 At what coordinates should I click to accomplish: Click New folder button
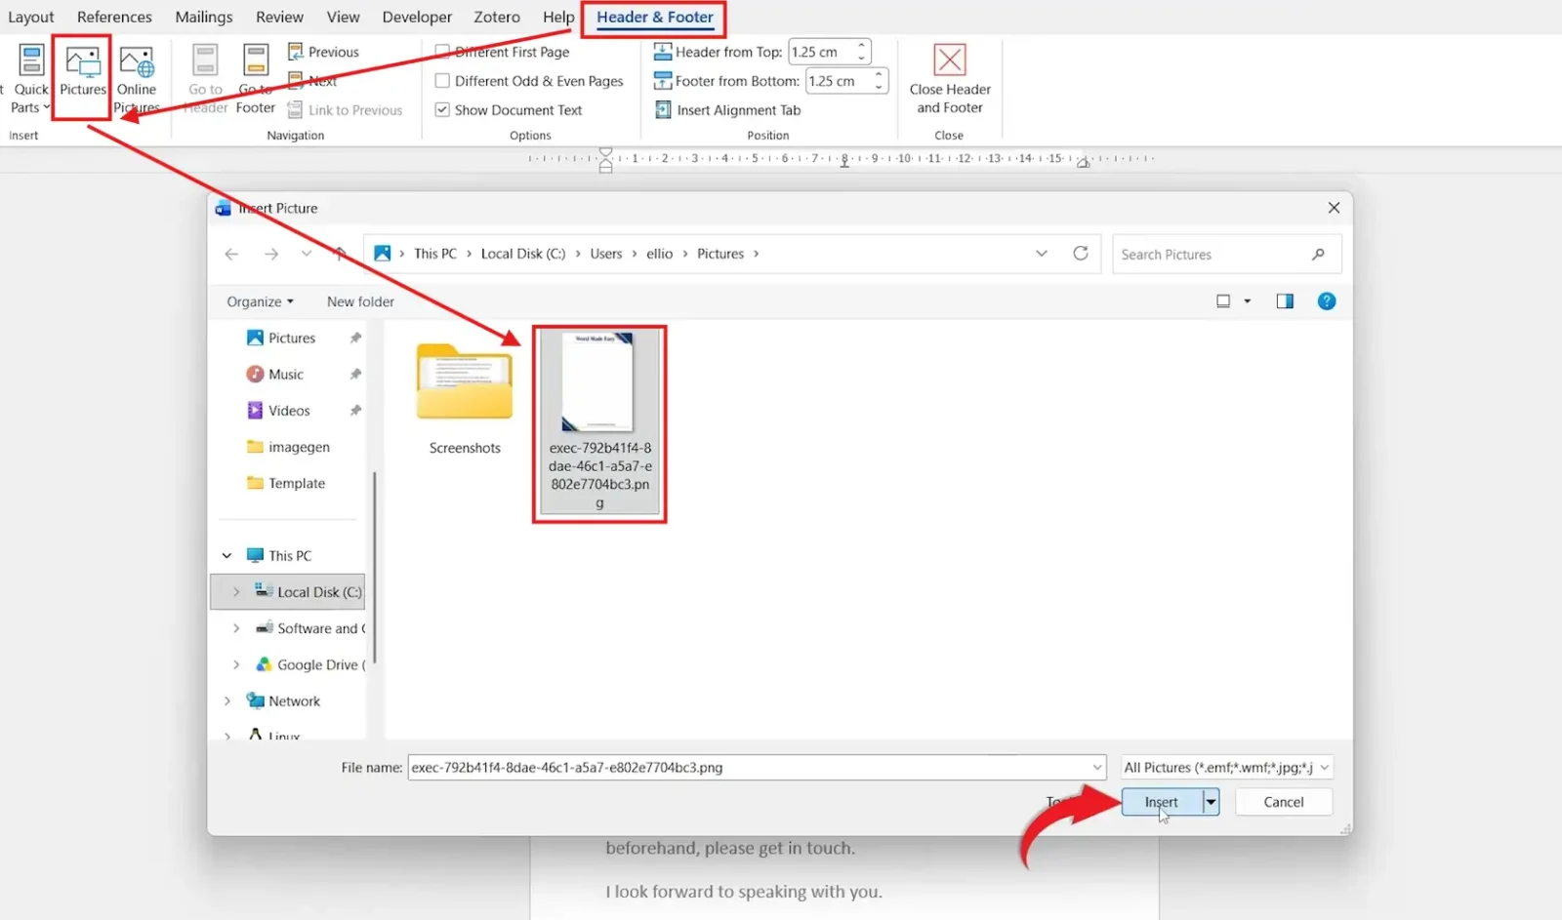(x=360, y=301)
